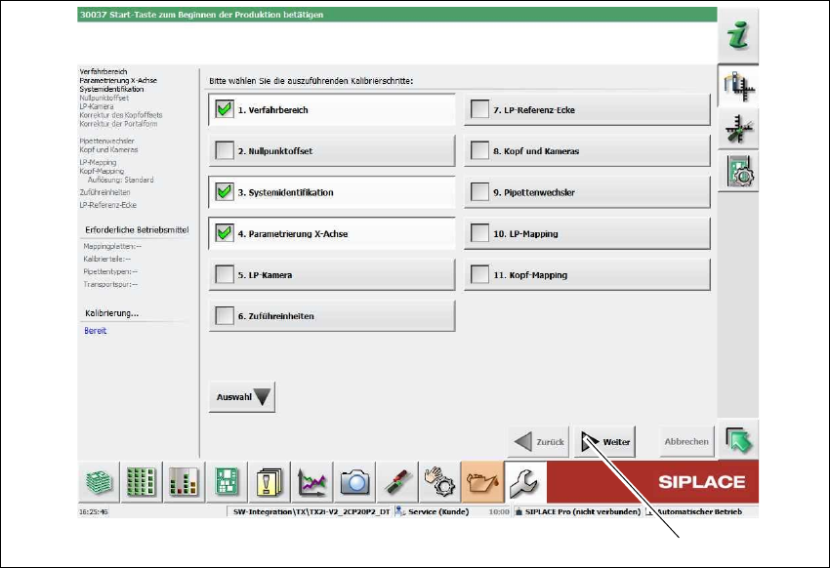This screenshot has width=830, height=568.
Task: Enable the 5. LP-Kamera checkbox
Action: (225, 274)
